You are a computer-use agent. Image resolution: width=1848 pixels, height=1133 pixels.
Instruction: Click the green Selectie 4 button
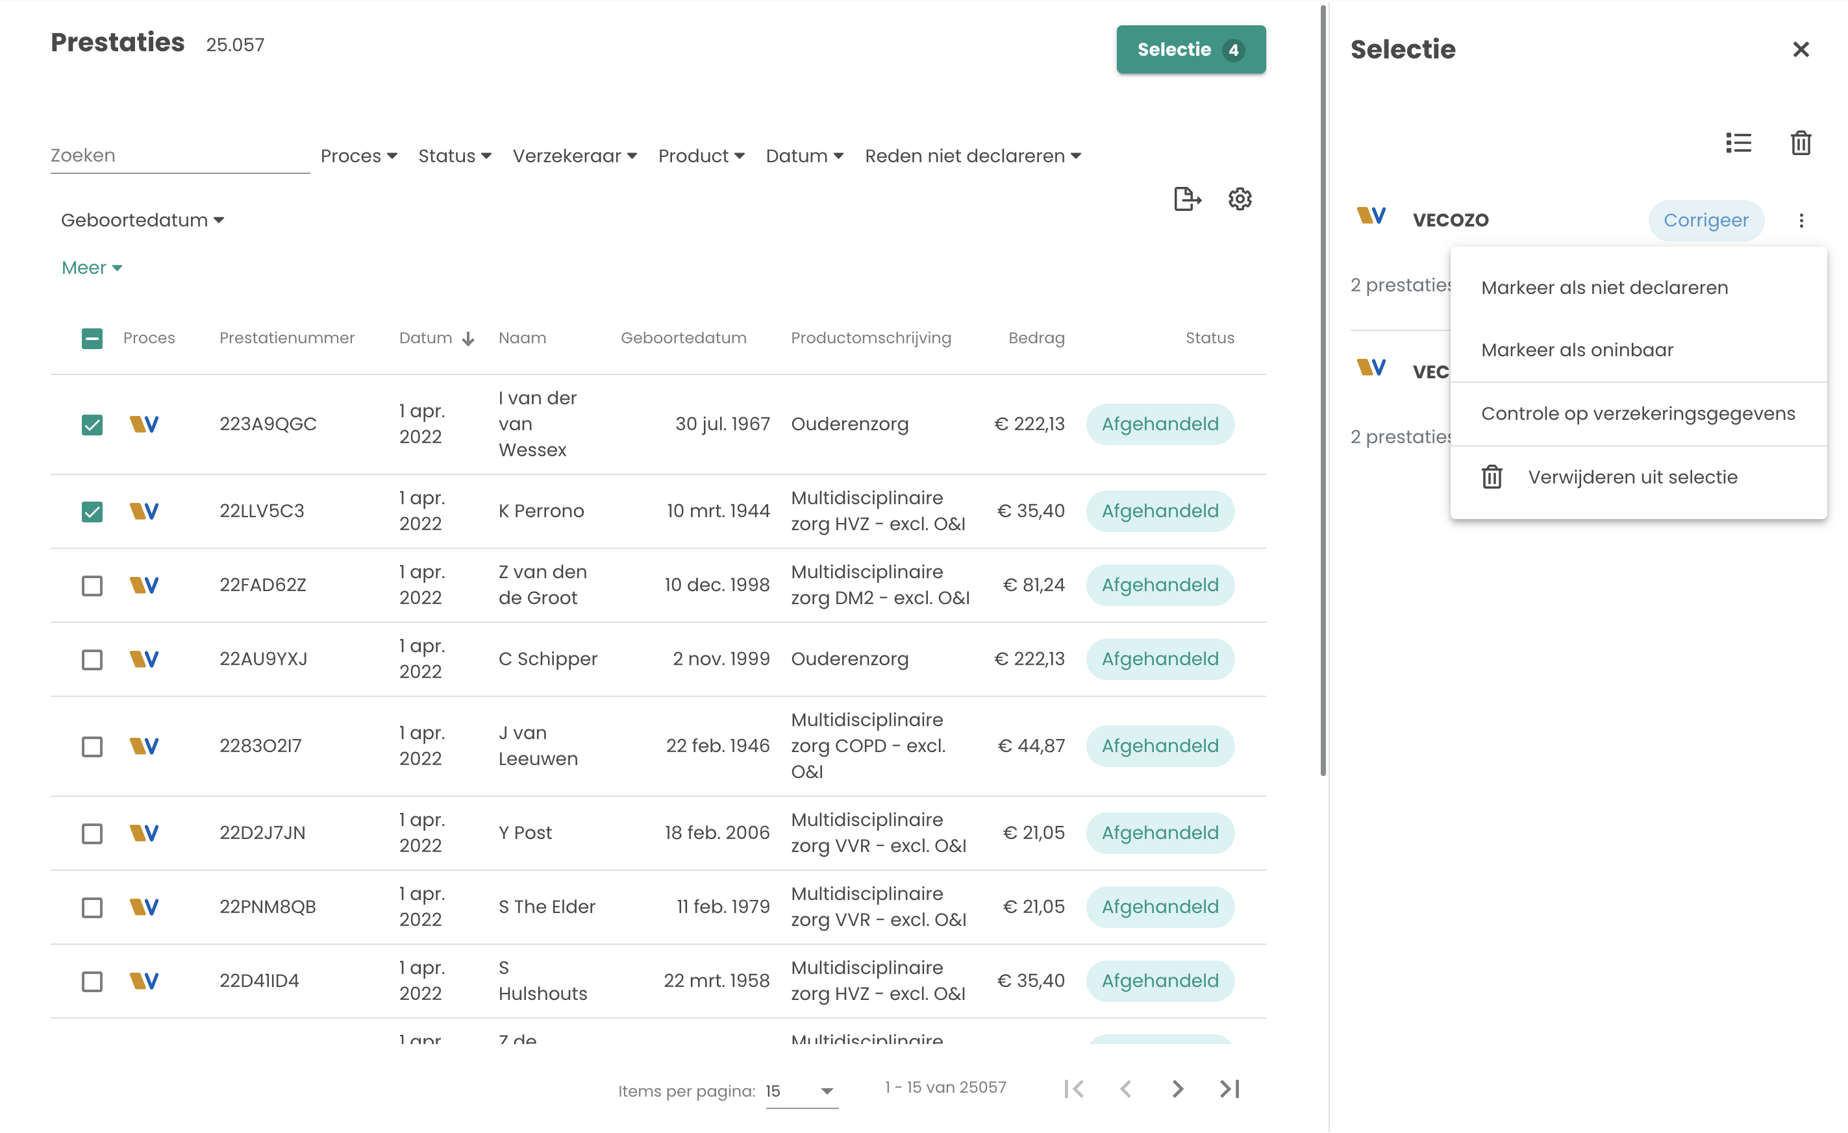[x=1190, y=49]
